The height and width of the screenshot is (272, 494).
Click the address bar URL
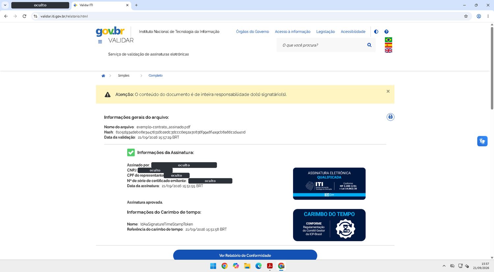click(64, 16)
